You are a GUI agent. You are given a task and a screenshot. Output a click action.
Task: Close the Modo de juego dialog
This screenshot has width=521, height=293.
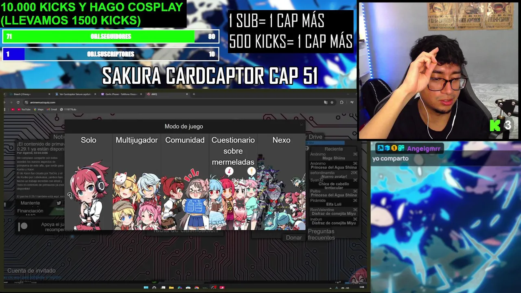(302, 125)
